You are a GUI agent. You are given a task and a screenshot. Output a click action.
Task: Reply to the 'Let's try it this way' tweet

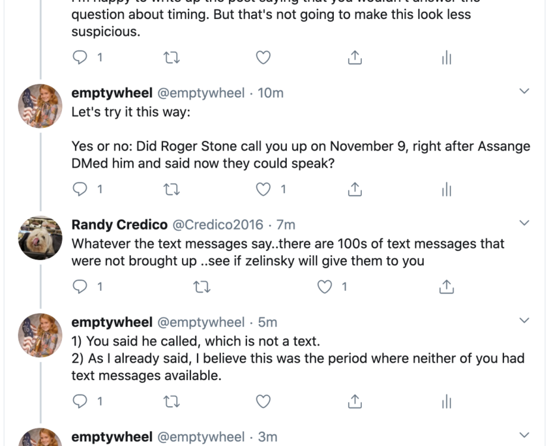(80, 189)
